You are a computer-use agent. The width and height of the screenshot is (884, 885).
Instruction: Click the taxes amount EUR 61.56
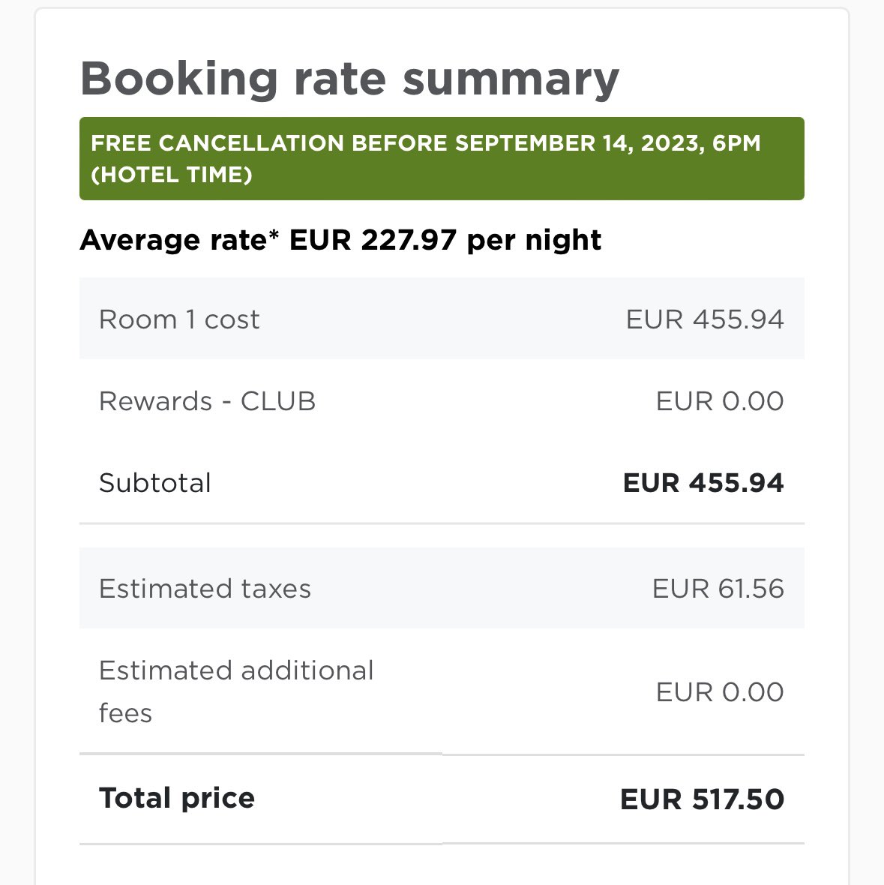(x=718, y=589)
